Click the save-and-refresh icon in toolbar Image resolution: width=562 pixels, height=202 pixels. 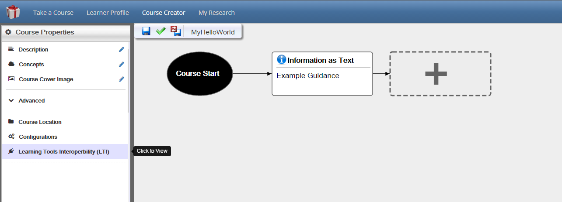[x=176, y=31]
